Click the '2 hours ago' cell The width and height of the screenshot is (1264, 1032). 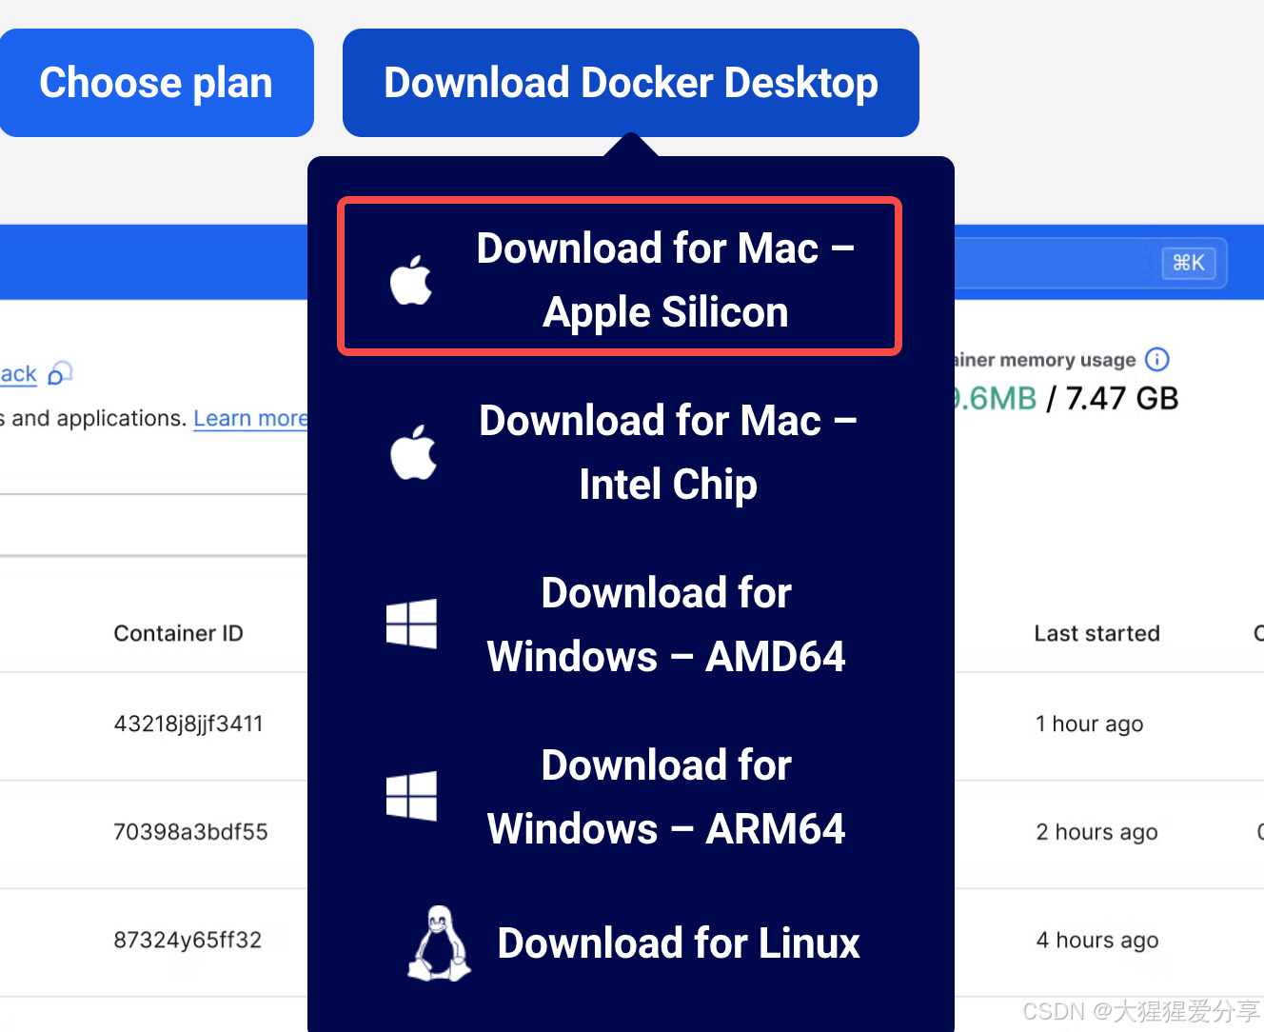coord(1097,832)
